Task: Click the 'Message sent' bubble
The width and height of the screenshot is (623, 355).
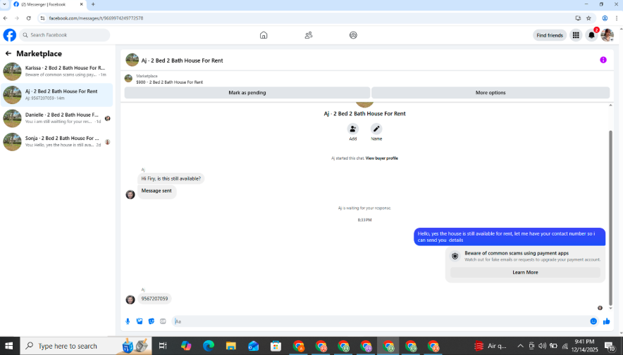Action: tap(156, 191)
